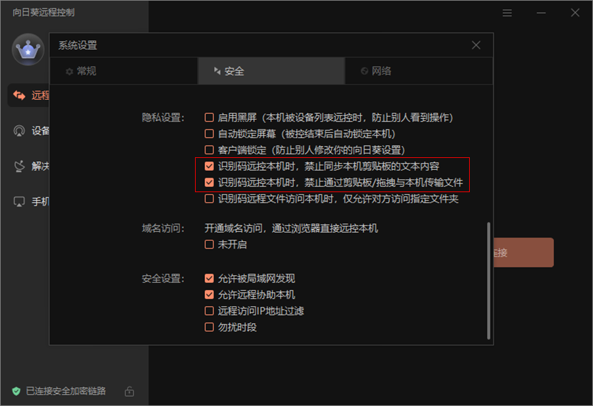This screenshot has height=406, width=593.
Task: Click the settings dialog vertical scrollbar
Action: pos(489,280)
